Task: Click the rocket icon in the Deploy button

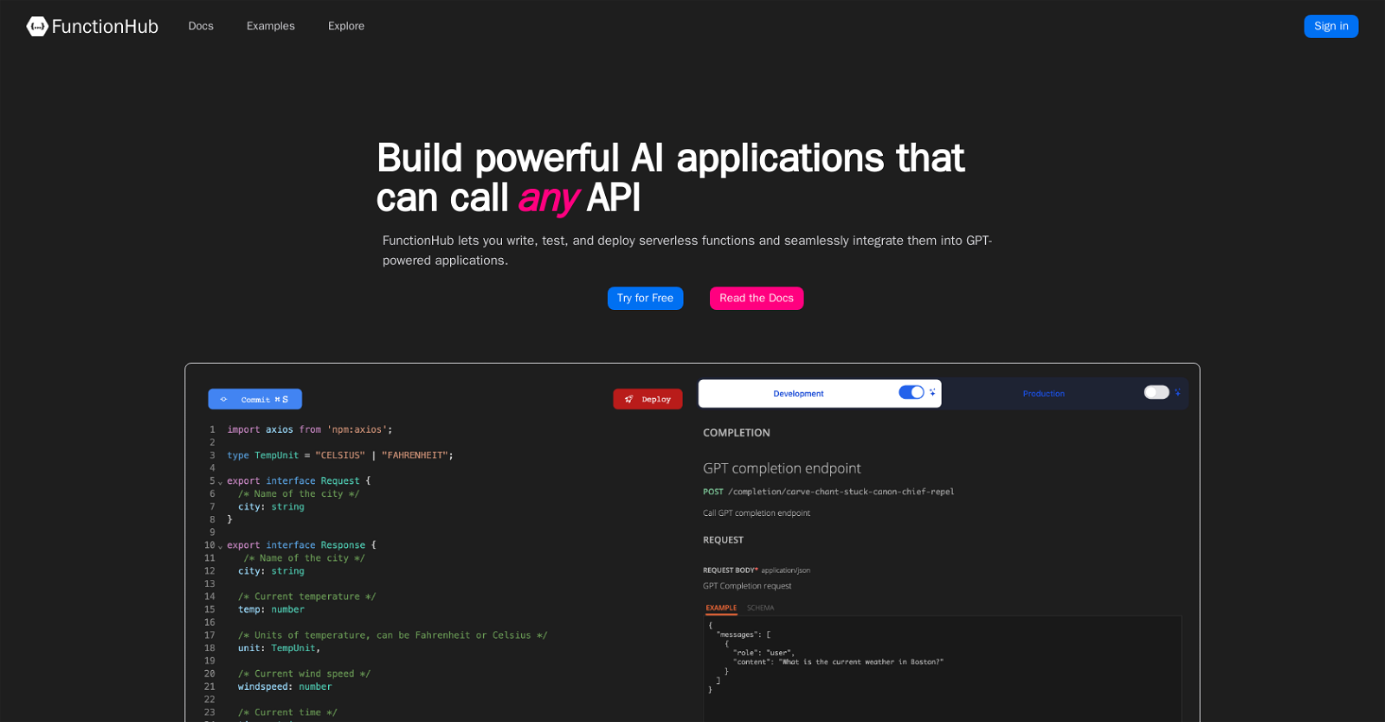Action: point(628,399)
